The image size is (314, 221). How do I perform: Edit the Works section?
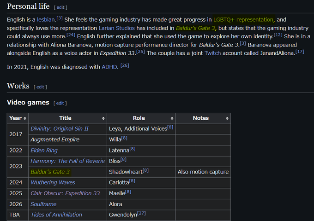[x=40, y=87]
